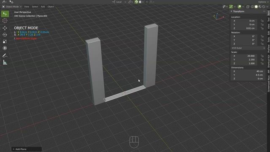Click the Dimensions Y 4.5 cm field
This screenshot has width=270, height=152.
coord(248,75)
